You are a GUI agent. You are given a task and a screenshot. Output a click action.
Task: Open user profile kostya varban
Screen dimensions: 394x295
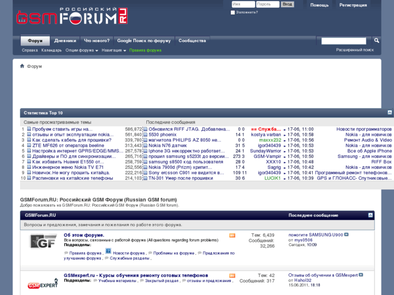tap(266, 135)
